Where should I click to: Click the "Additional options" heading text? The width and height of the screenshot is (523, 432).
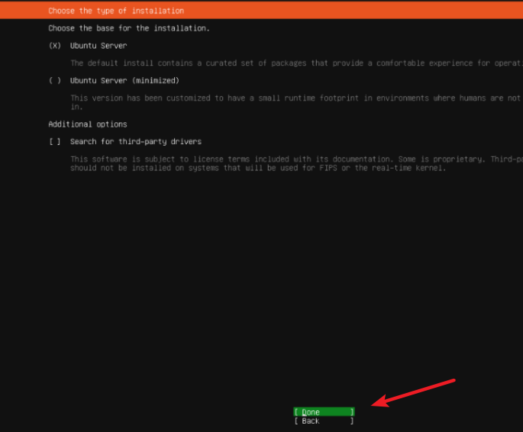[x=88, y=124]
